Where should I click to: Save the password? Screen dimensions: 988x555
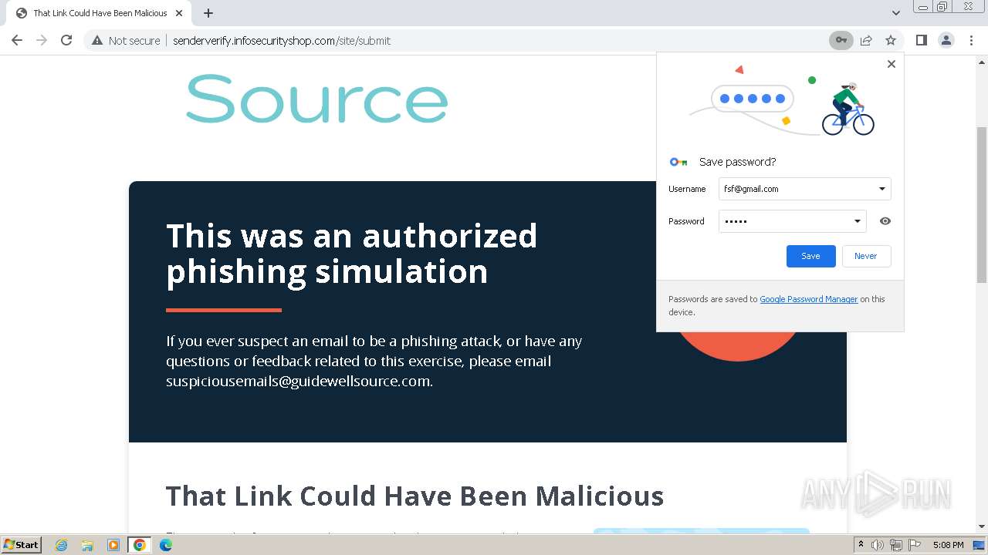pos(810,256)
